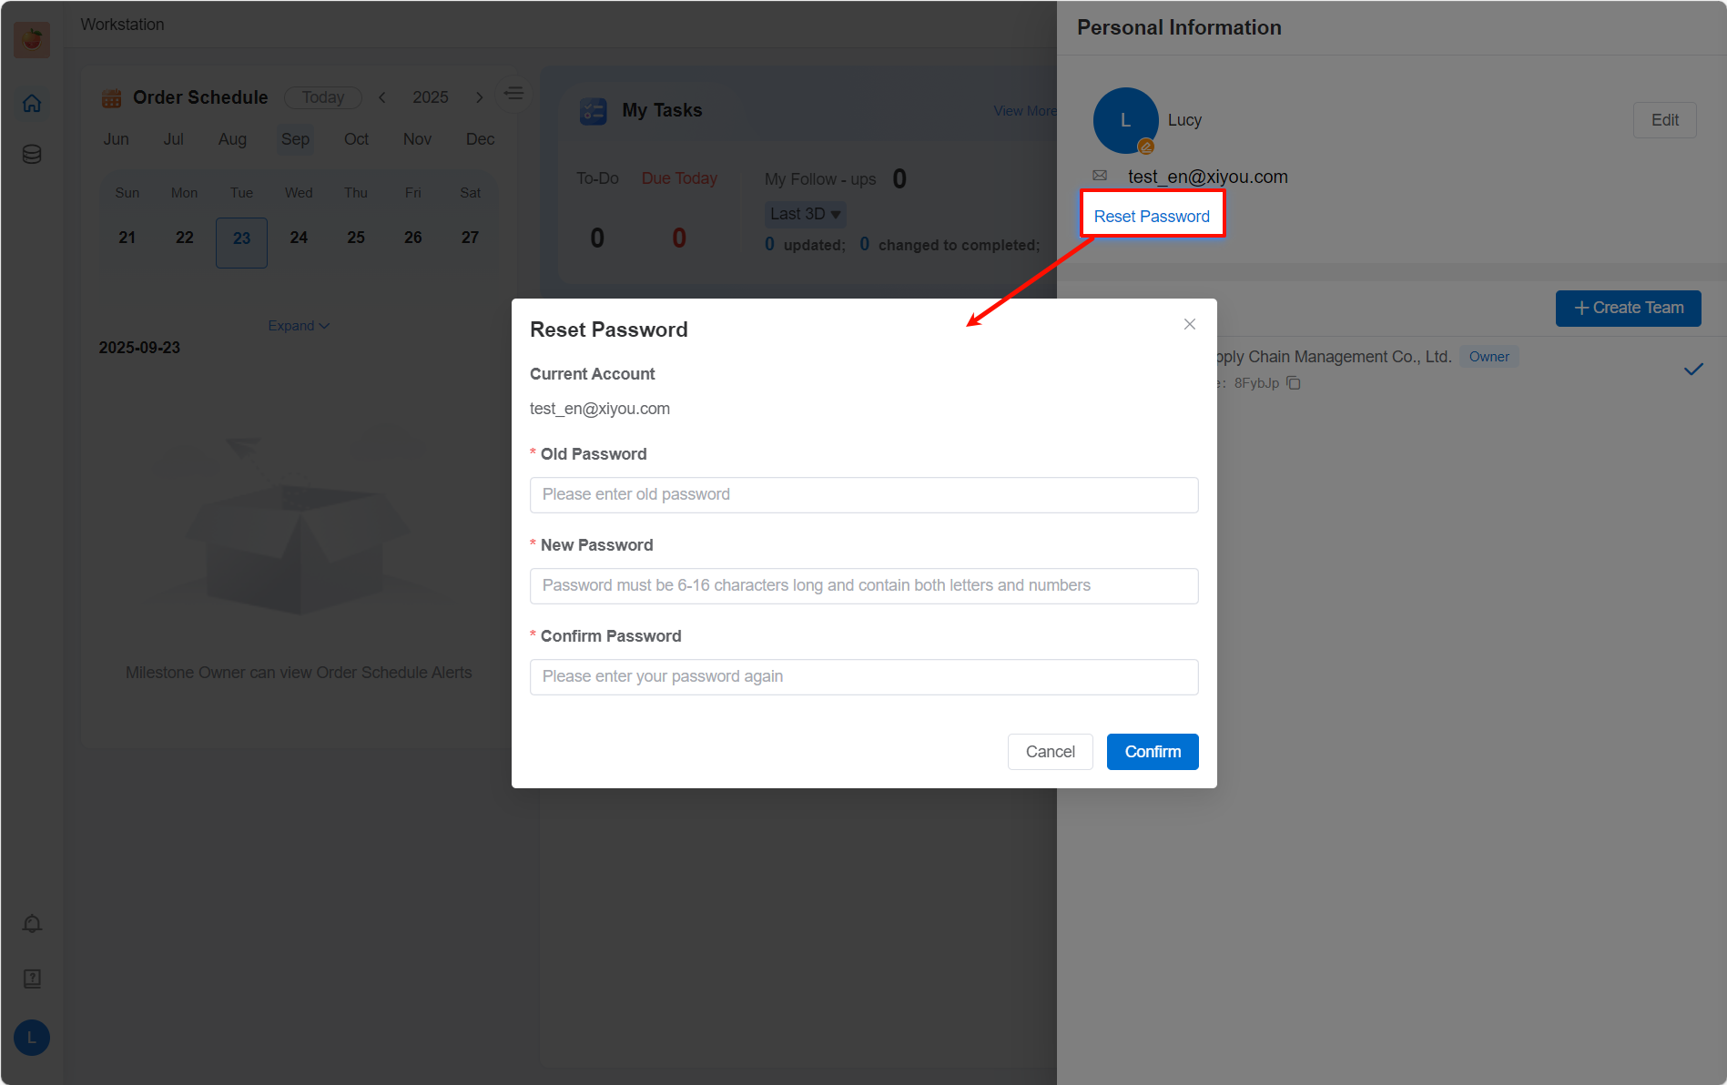Click the Lucy profile avatar edit badge
The width and height of the screenshot is (1727, 1085).
[1146, 147]
